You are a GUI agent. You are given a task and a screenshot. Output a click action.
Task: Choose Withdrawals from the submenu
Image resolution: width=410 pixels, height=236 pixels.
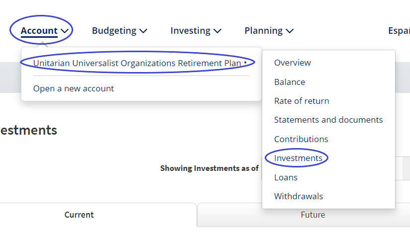coord(299,196)
